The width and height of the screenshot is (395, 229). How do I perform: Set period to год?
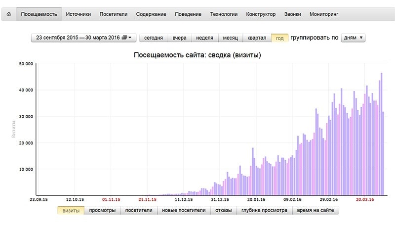click(279, 38)
